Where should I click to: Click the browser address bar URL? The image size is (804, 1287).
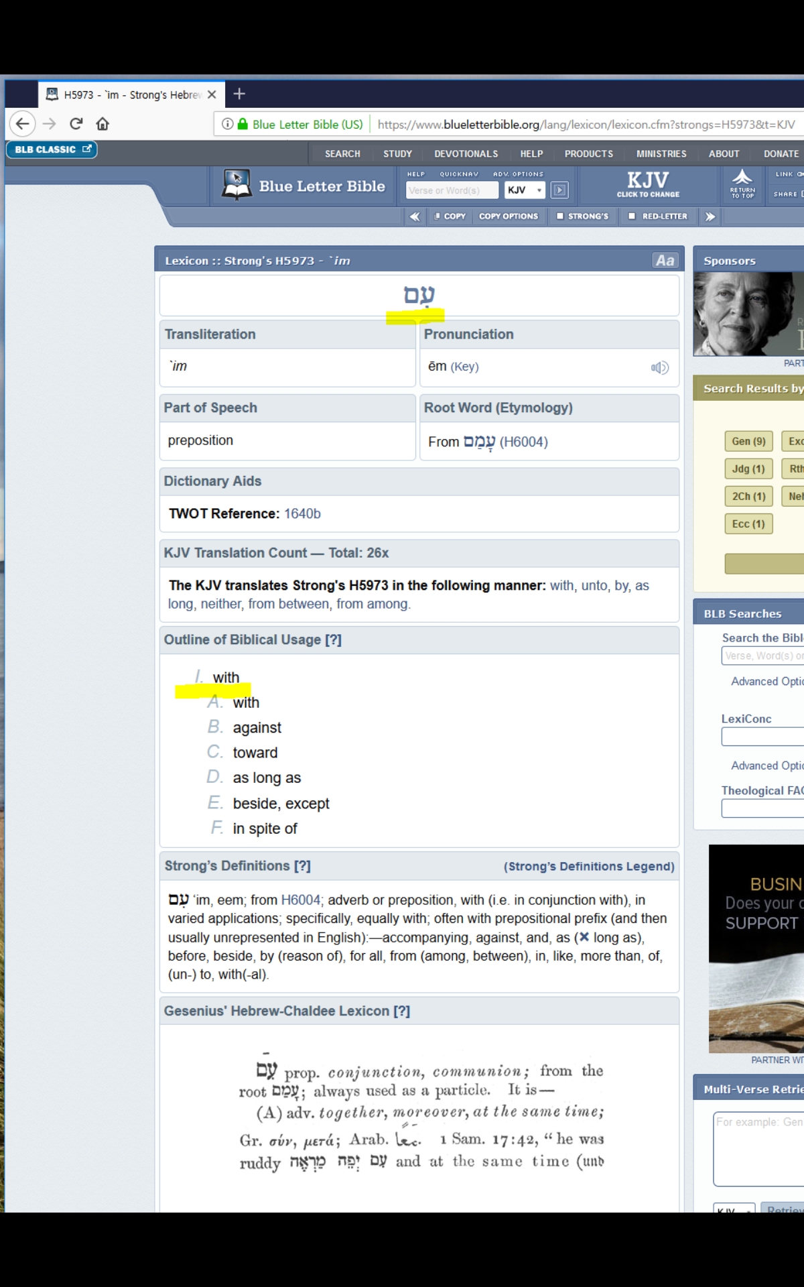tap(586, 125)
